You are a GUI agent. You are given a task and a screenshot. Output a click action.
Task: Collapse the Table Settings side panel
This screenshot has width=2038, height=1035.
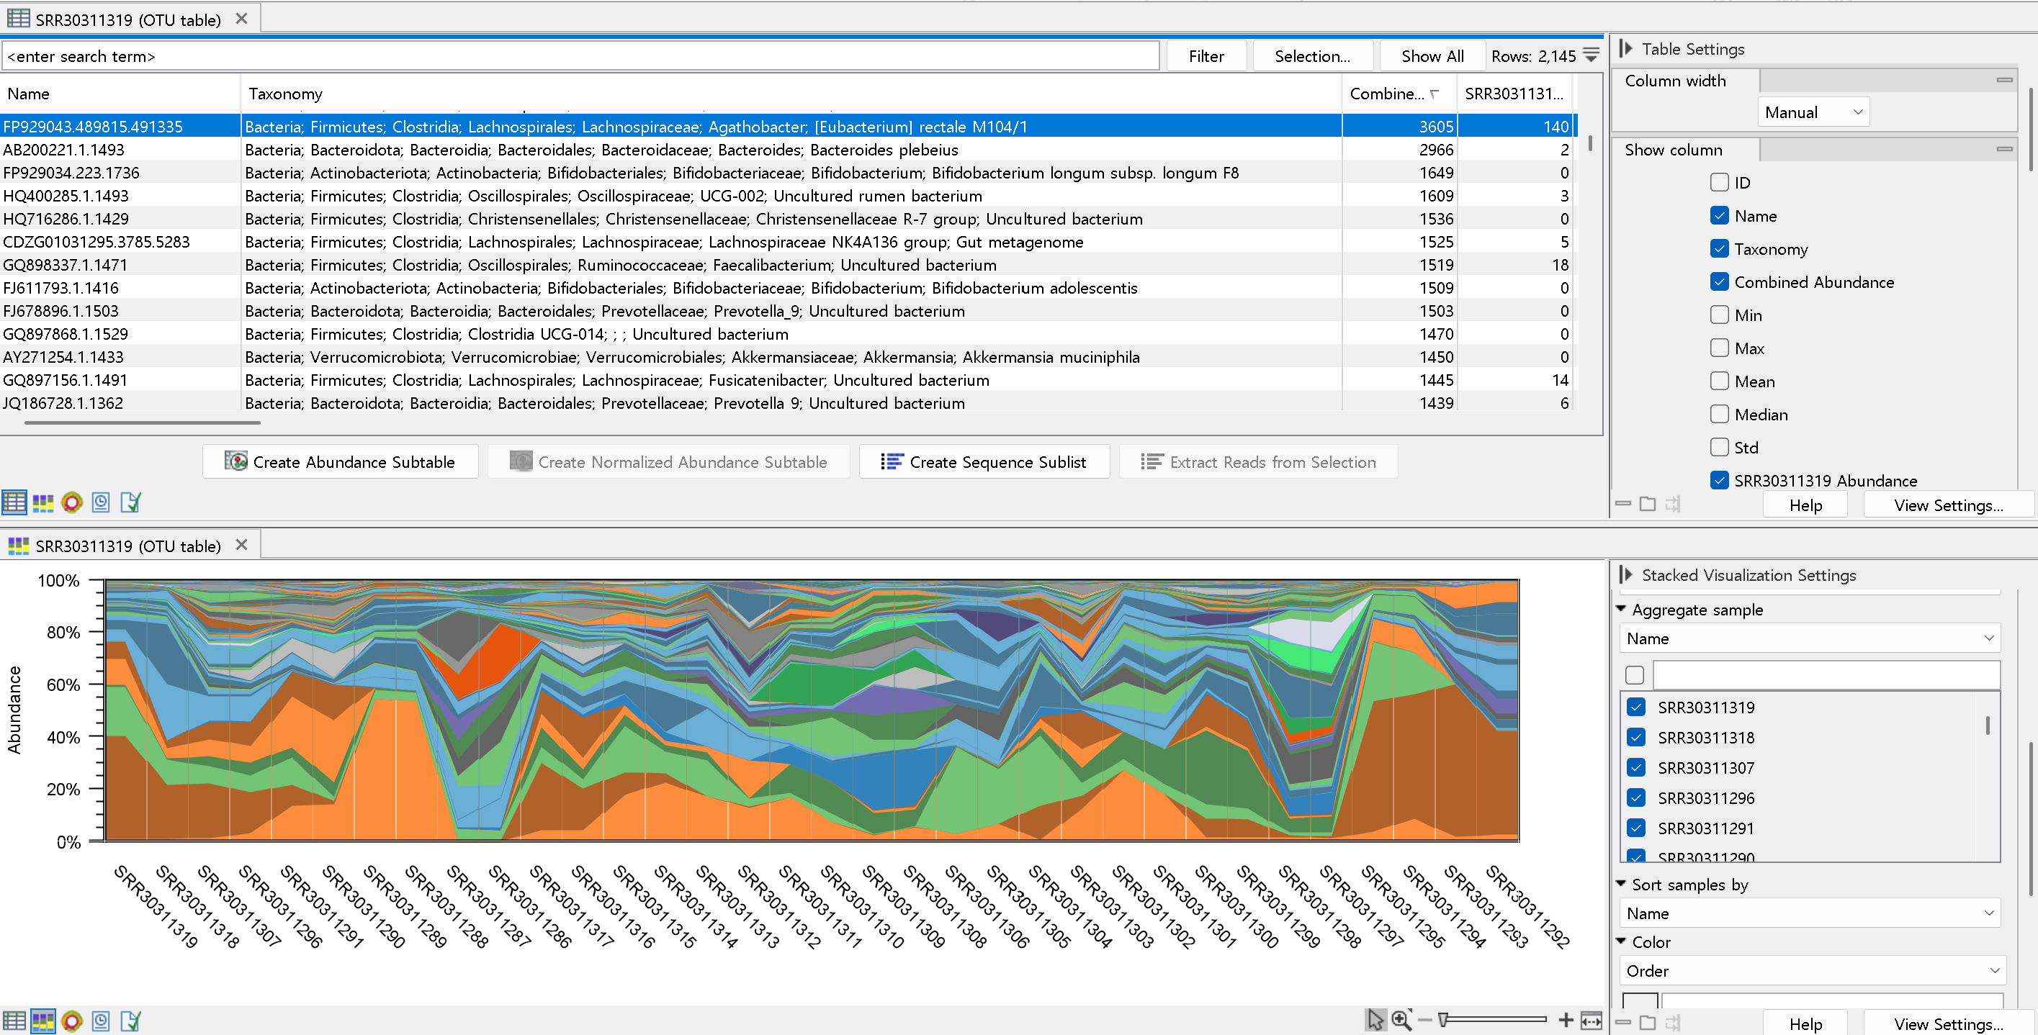point(1626,49)
